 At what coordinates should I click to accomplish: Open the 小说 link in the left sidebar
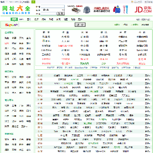[28, 82]
